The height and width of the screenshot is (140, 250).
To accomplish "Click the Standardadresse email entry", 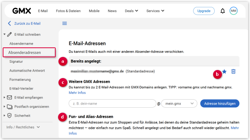I will coord(113,71).
